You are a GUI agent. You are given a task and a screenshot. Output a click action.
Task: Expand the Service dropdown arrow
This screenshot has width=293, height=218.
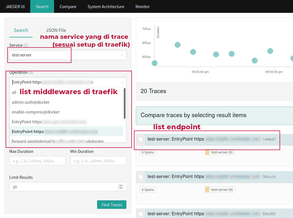click(122, 55)
